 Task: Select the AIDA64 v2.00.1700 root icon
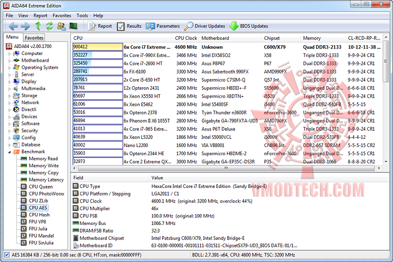[x=9, y=46]
